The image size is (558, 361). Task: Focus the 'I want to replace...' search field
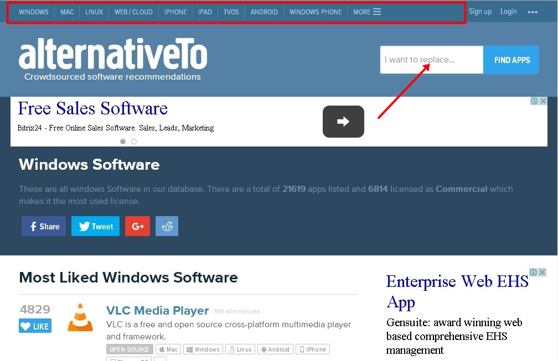pos(432,60)
